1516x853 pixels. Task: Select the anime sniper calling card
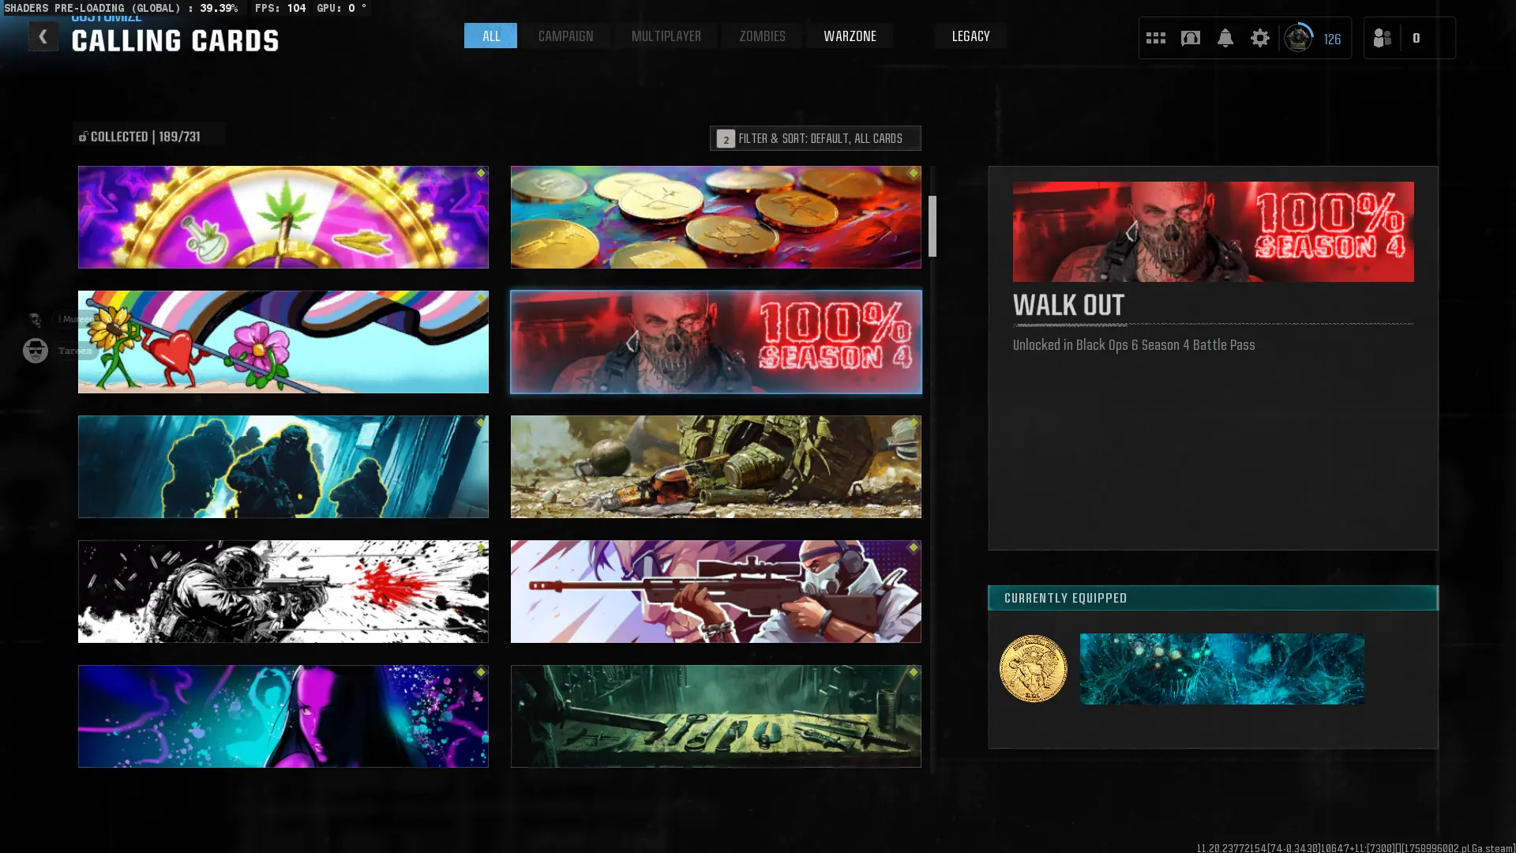pyautogui.click(x=716, y=592)
